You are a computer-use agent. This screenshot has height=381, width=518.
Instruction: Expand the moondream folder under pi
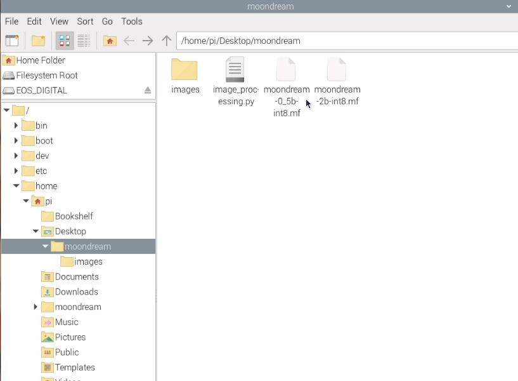(x=36, y=307)
